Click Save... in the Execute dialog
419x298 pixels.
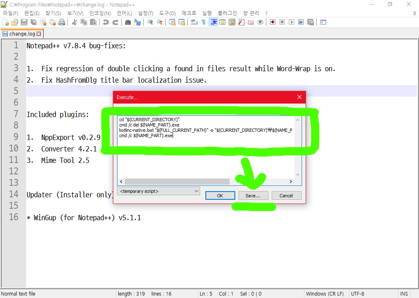253,196
